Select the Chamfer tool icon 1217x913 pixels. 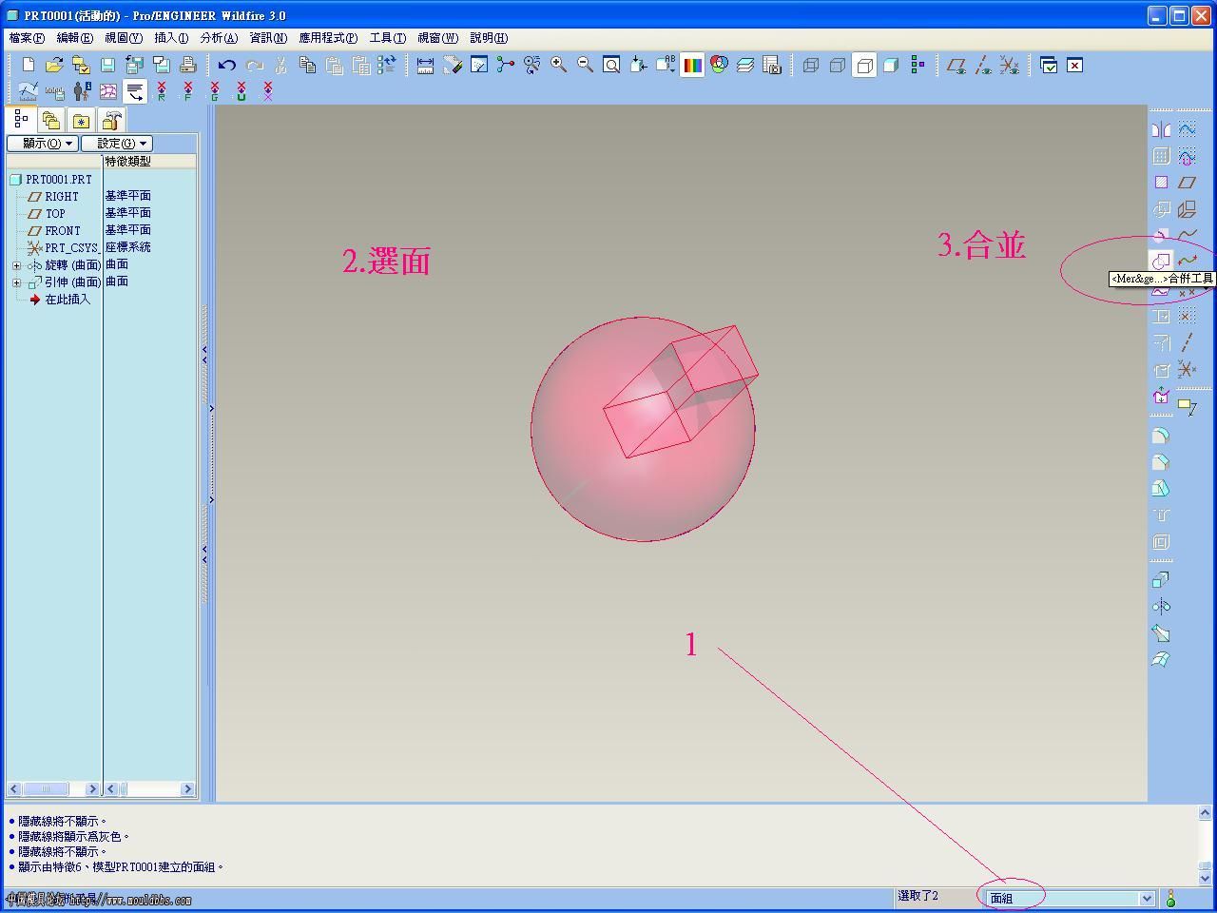1161,462
